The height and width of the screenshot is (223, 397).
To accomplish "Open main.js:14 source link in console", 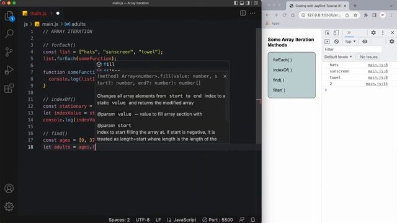I will (377, 84).
